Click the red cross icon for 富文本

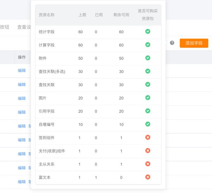tap(148, 177)
